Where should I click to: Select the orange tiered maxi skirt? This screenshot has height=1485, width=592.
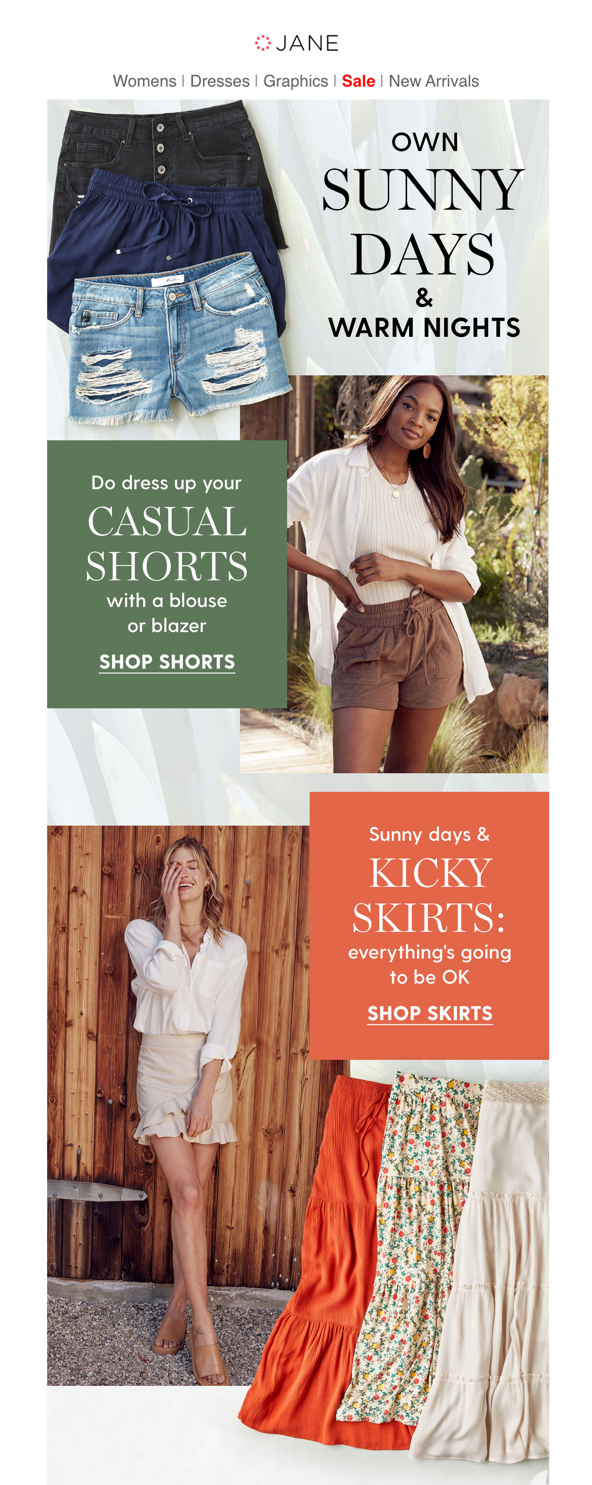(323, 1257)
